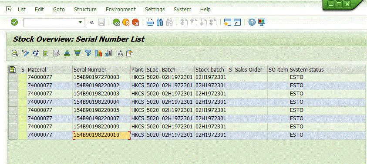Click the SLoc column header
The image size is (367, 164).
click(153, 70)
